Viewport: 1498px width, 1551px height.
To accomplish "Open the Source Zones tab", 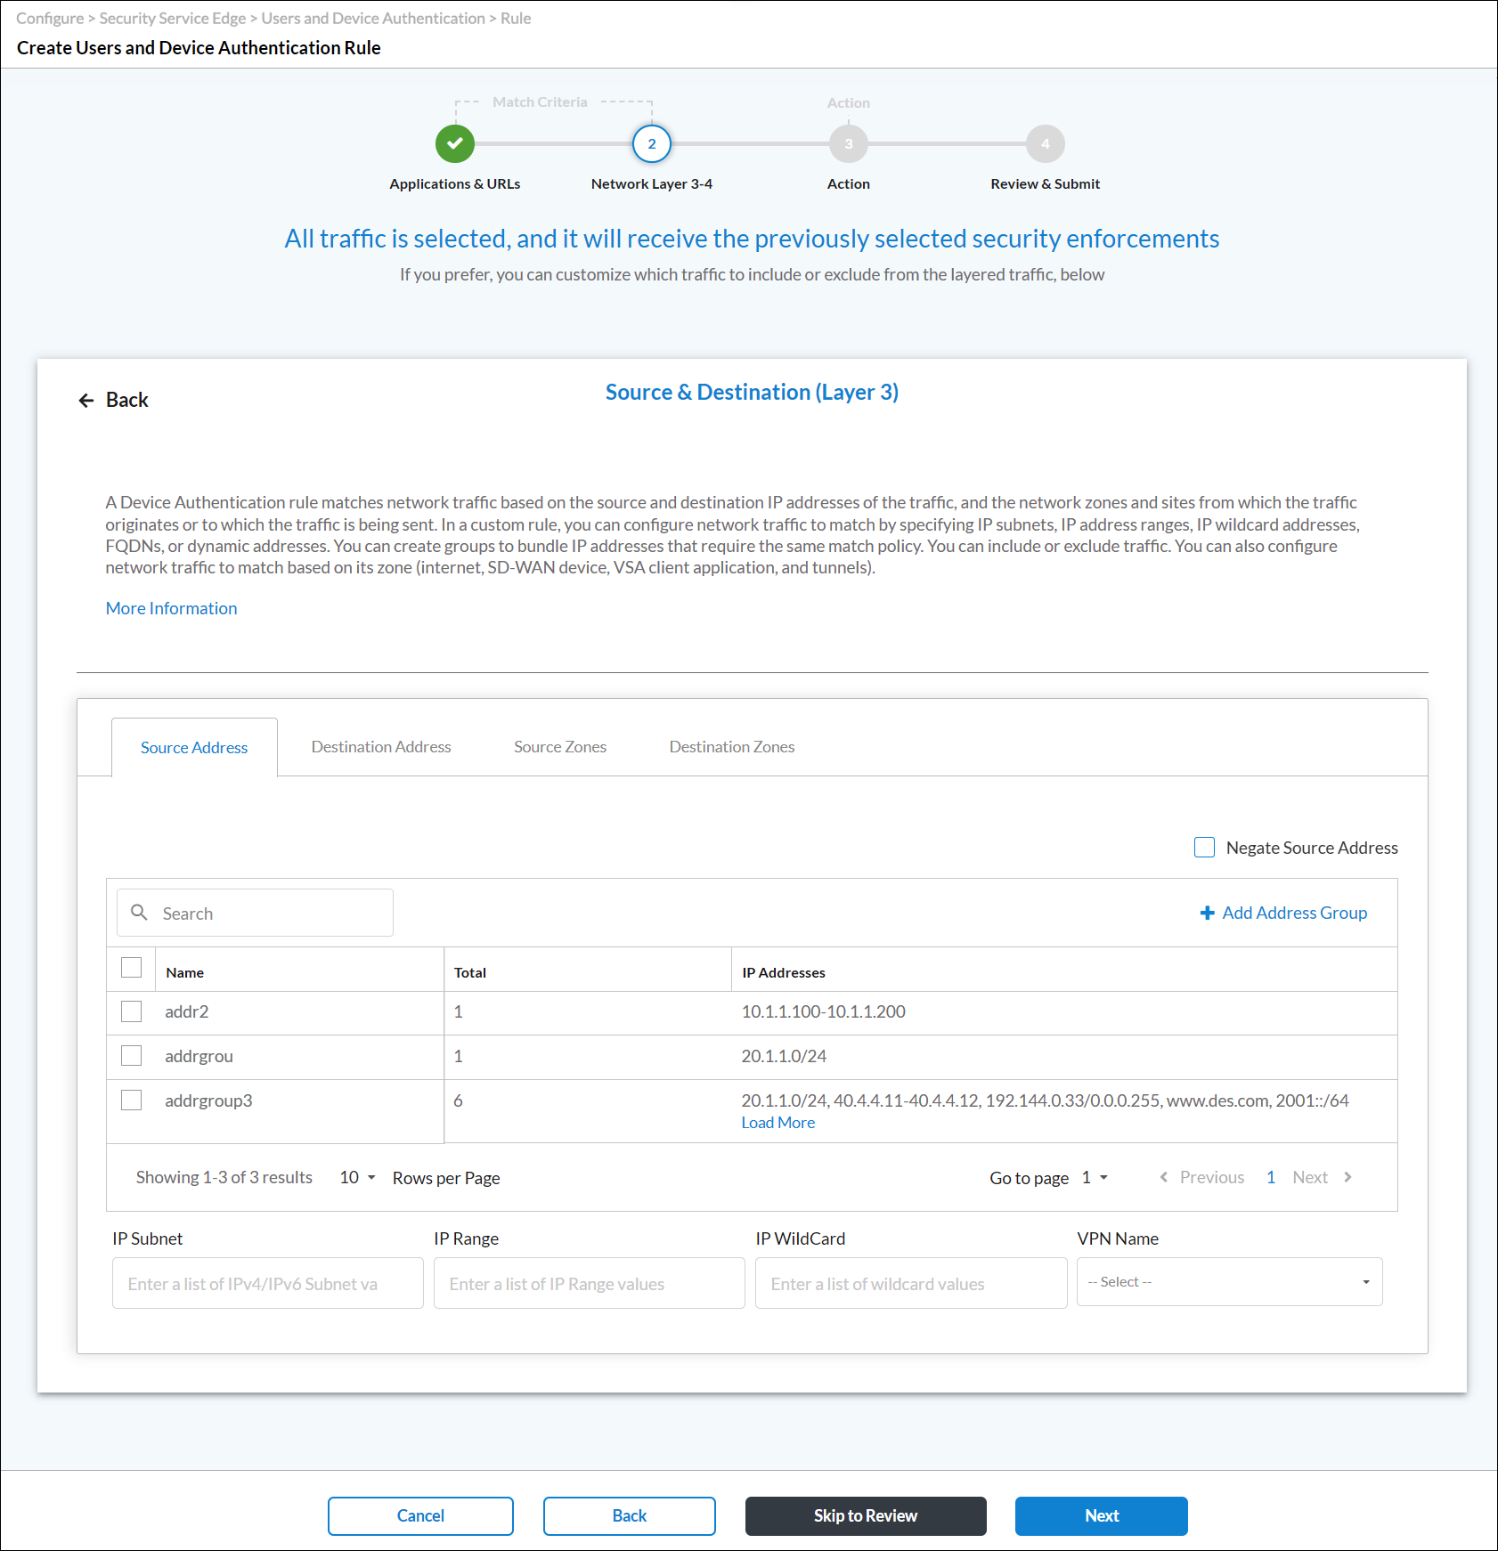I will tap(559, 746).
